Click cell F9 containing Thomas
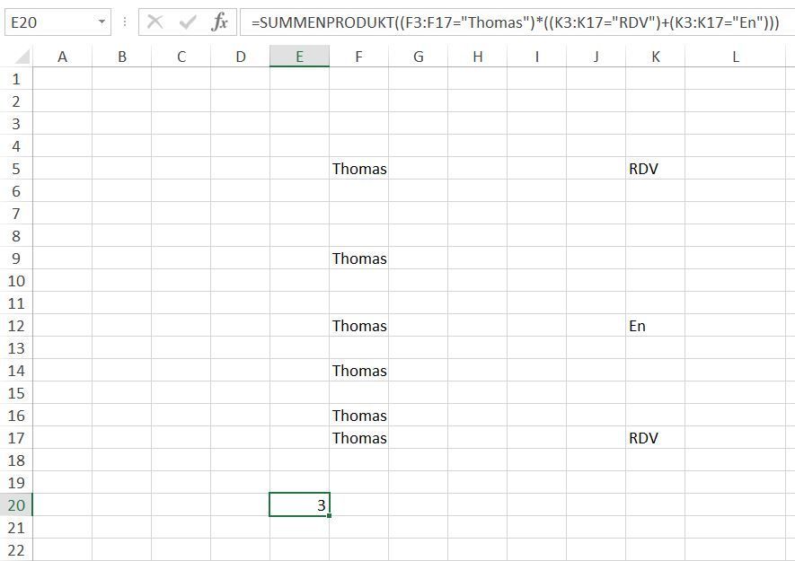The width and height of the screenshot is (795, 561). pos(359,258)
